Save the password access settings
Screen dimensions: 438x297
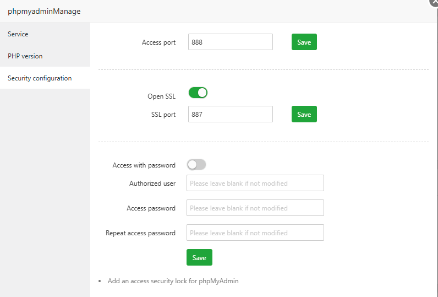pos(199,257)
